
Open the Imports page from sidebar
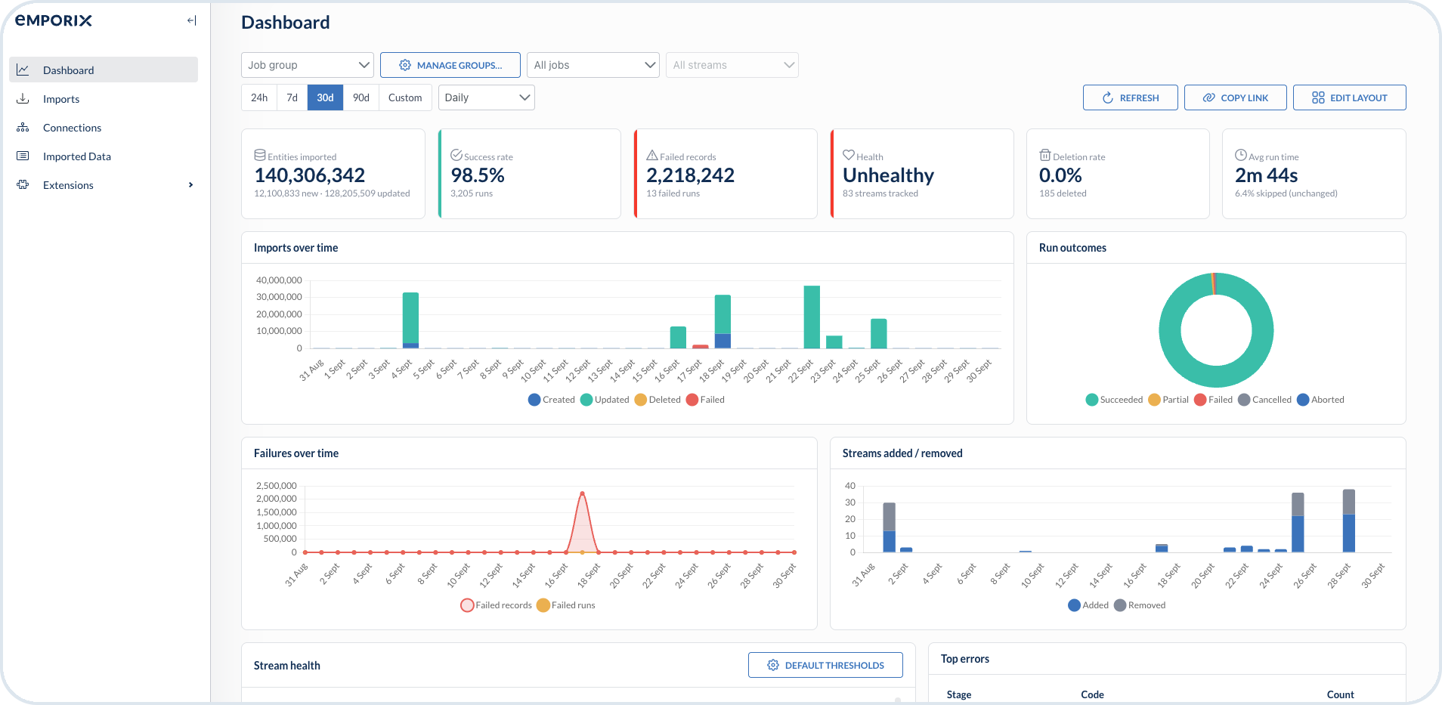tap(104, 98)
